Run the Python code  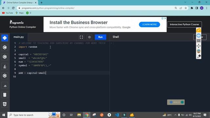(100, 37)
